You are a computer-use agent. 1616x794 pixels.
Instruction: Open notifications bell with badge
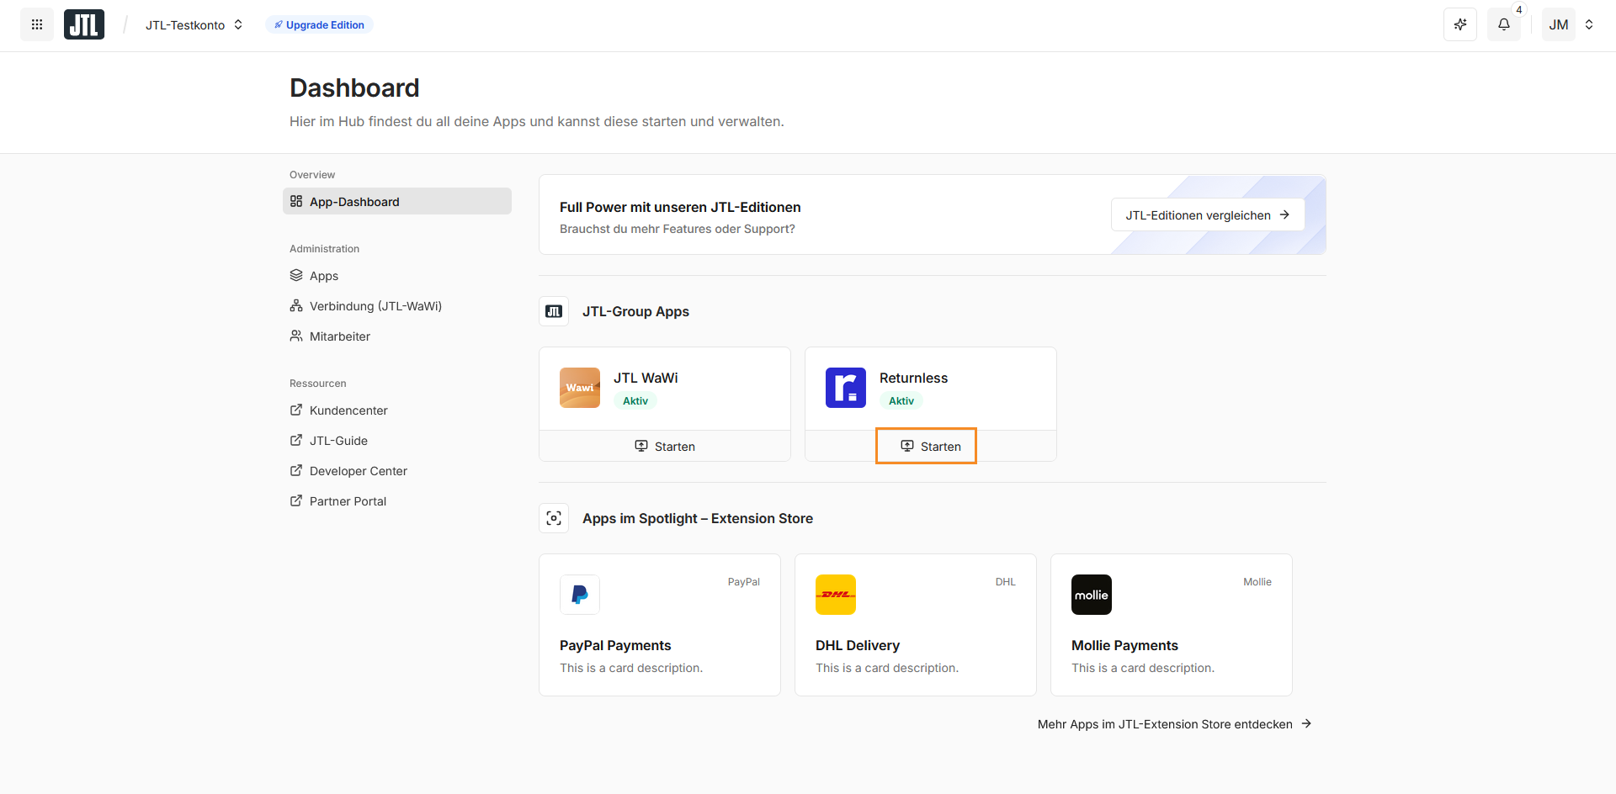[1504, 24]
